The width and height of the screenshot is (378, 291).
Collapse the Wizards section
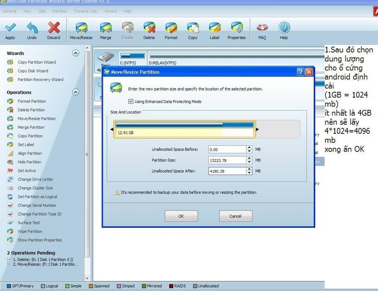point(76,53)
